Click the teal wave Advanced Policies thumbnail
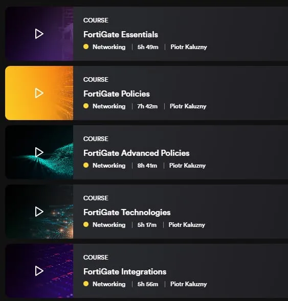The image size is (288, 301). tap(39, 152)
